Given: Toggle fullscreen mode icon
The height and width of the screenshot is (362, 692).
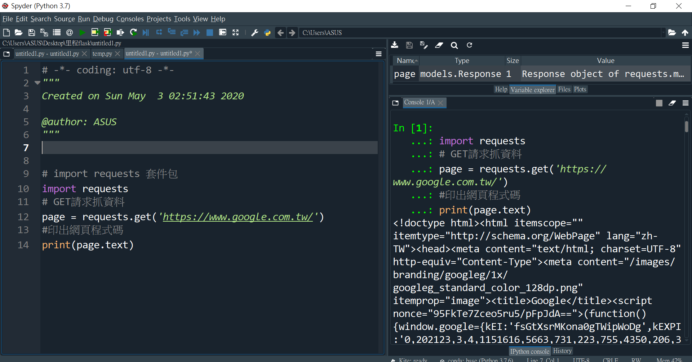Looking at the screenshot, I should coord(235,32).
